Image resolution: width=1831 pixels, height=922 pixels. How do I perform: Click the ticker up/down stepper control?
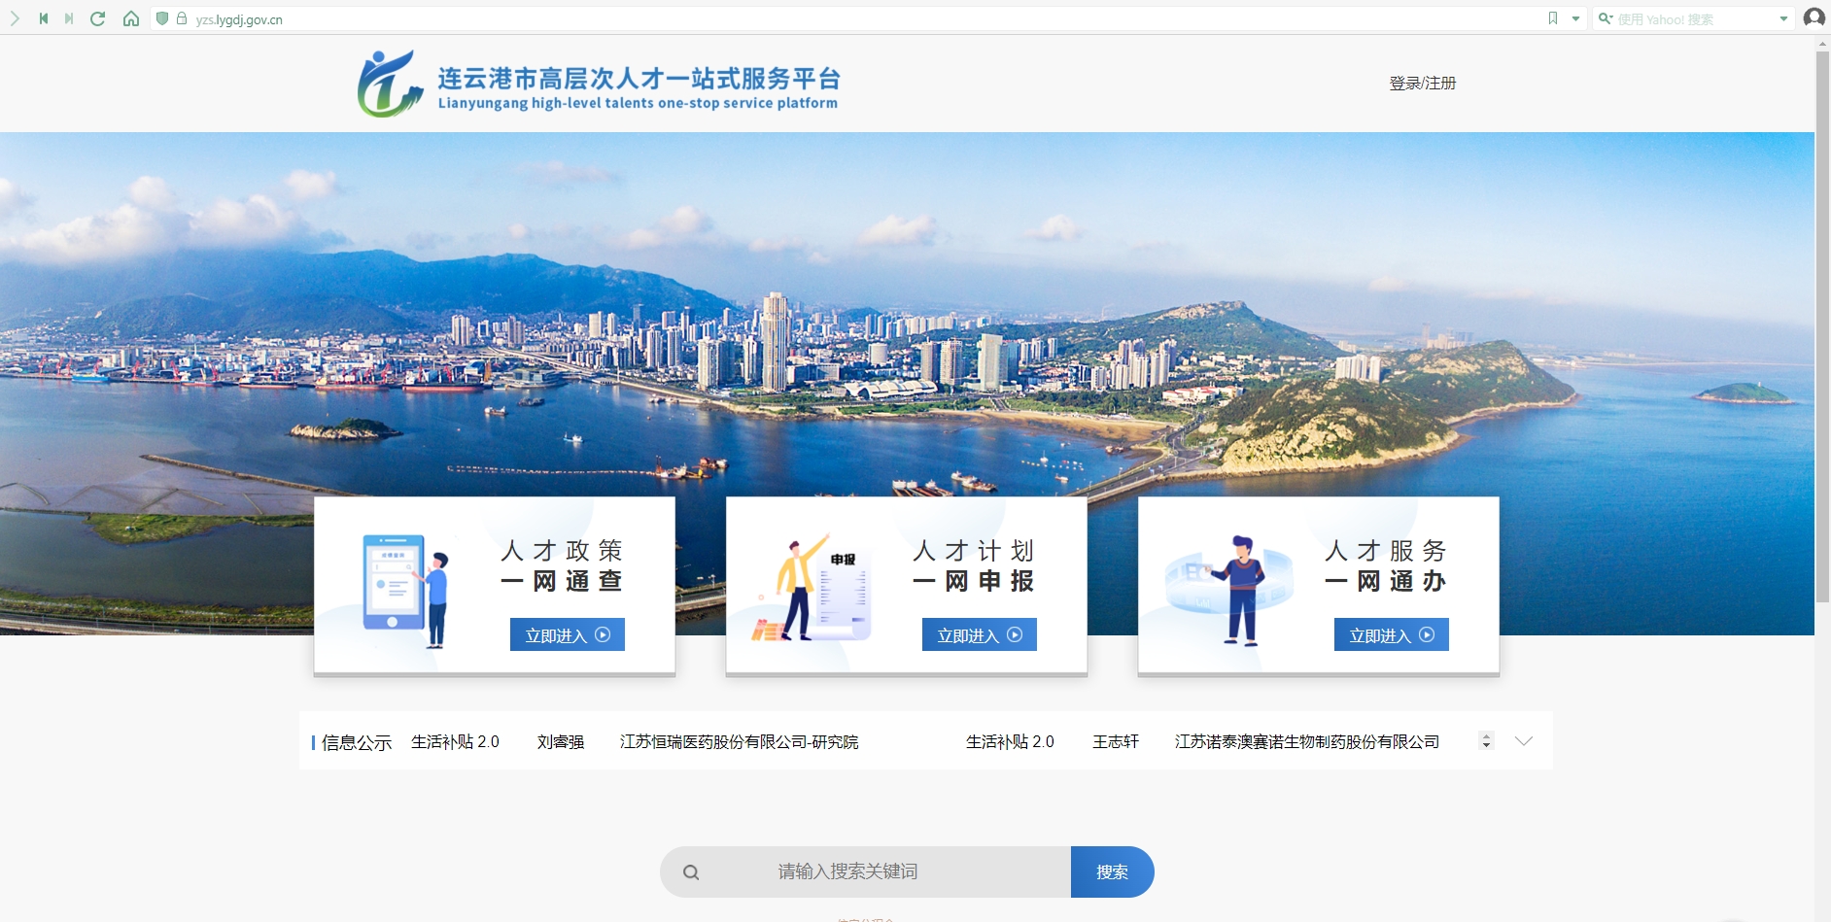[1485, 740]
